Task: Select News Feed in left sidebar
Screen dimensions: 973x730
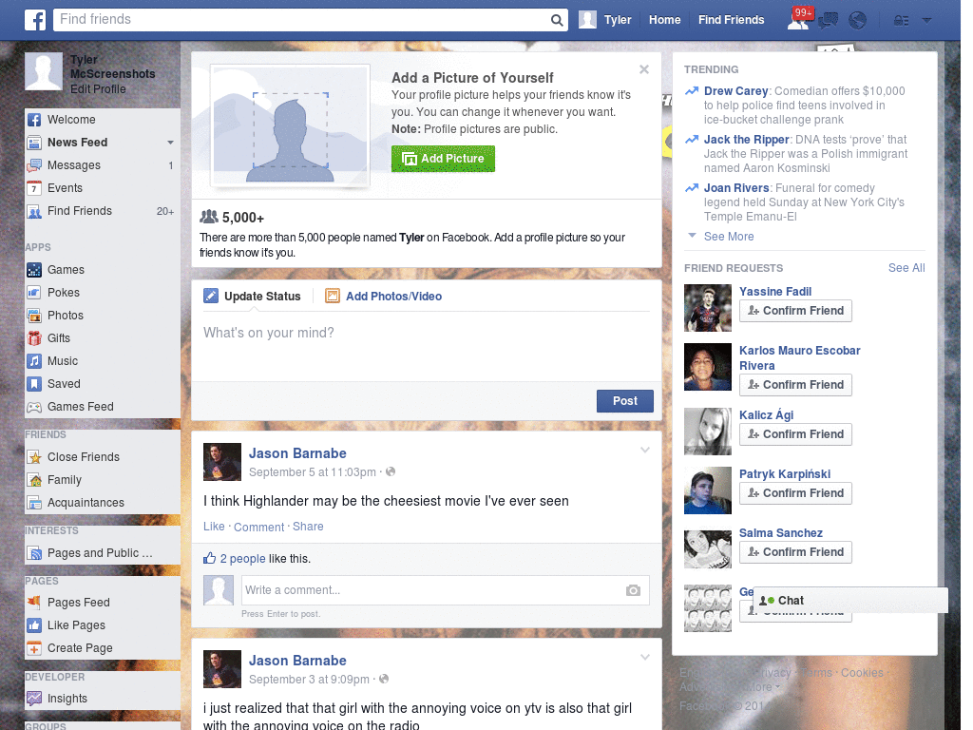Action: (x=77, y=143)
